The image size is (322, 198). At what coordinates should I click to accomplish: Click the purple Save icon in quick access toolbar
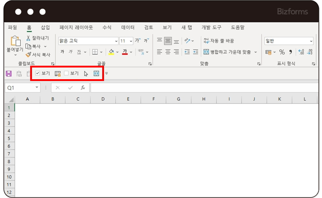coord(8,73)
